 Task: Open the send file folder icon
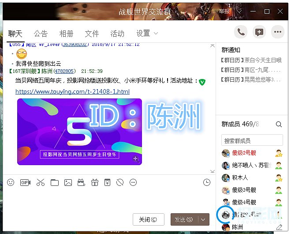tap(55, 182)
